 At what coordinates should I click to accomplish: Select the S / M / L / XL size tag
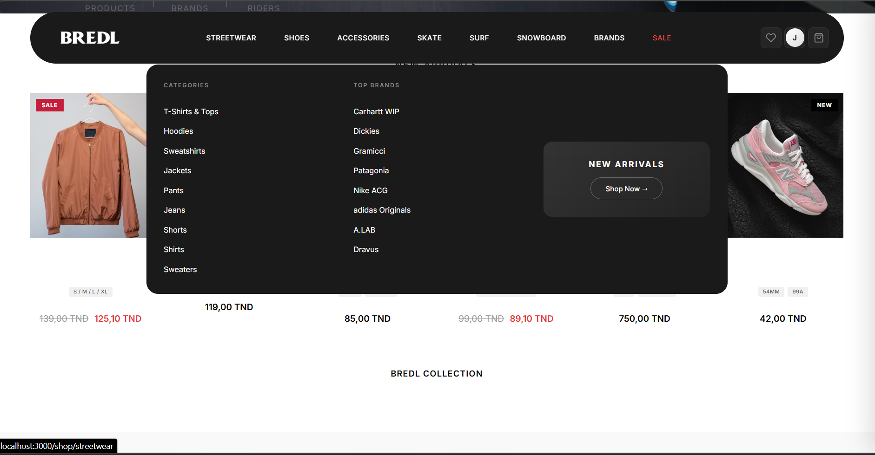coord(91,292)
